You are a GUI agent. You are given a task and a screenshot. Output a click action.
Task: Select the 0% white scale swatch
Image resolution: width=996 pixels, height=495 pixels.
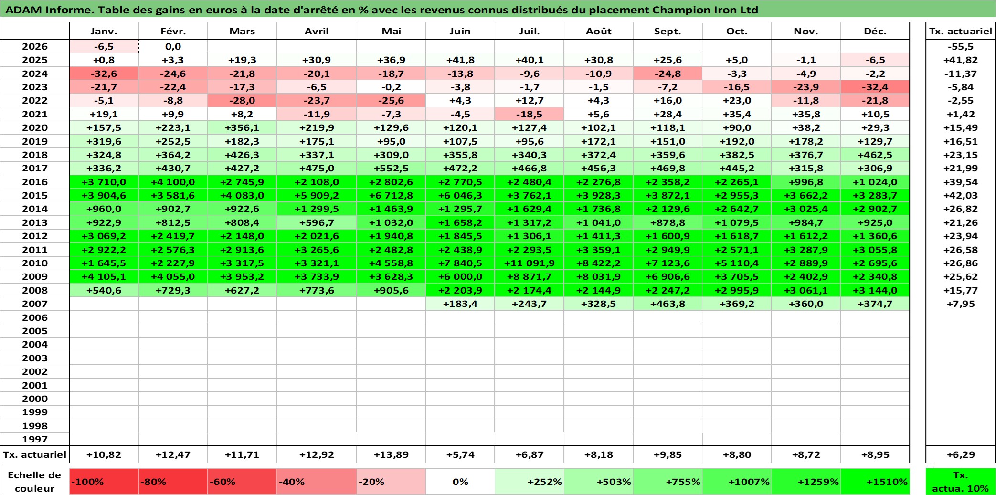tap(460, 482)
